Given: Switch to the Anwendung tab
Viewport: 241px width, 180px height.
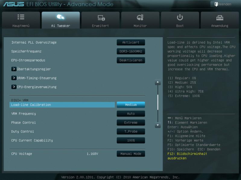Looking at the screenshot, I should coord(220,20).
